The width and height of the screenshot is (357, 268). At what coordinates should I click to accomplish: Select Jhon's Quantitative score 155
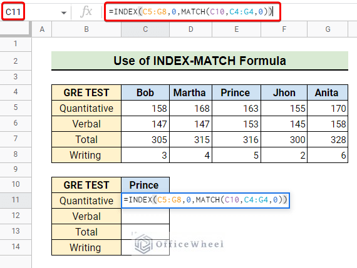[284, 108]
